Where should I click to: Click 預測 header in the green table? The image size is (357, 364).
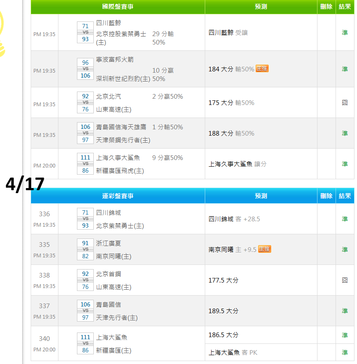(x=261, y=6)
